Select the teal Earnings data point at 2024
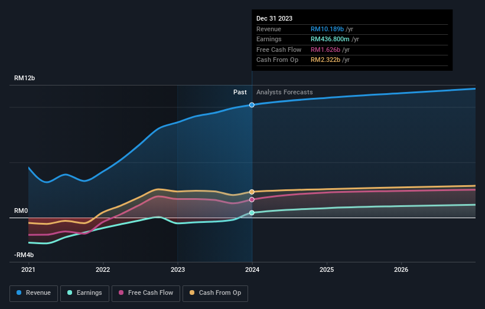The height and width of the screenshot is (309, 485). pos(252,213)
